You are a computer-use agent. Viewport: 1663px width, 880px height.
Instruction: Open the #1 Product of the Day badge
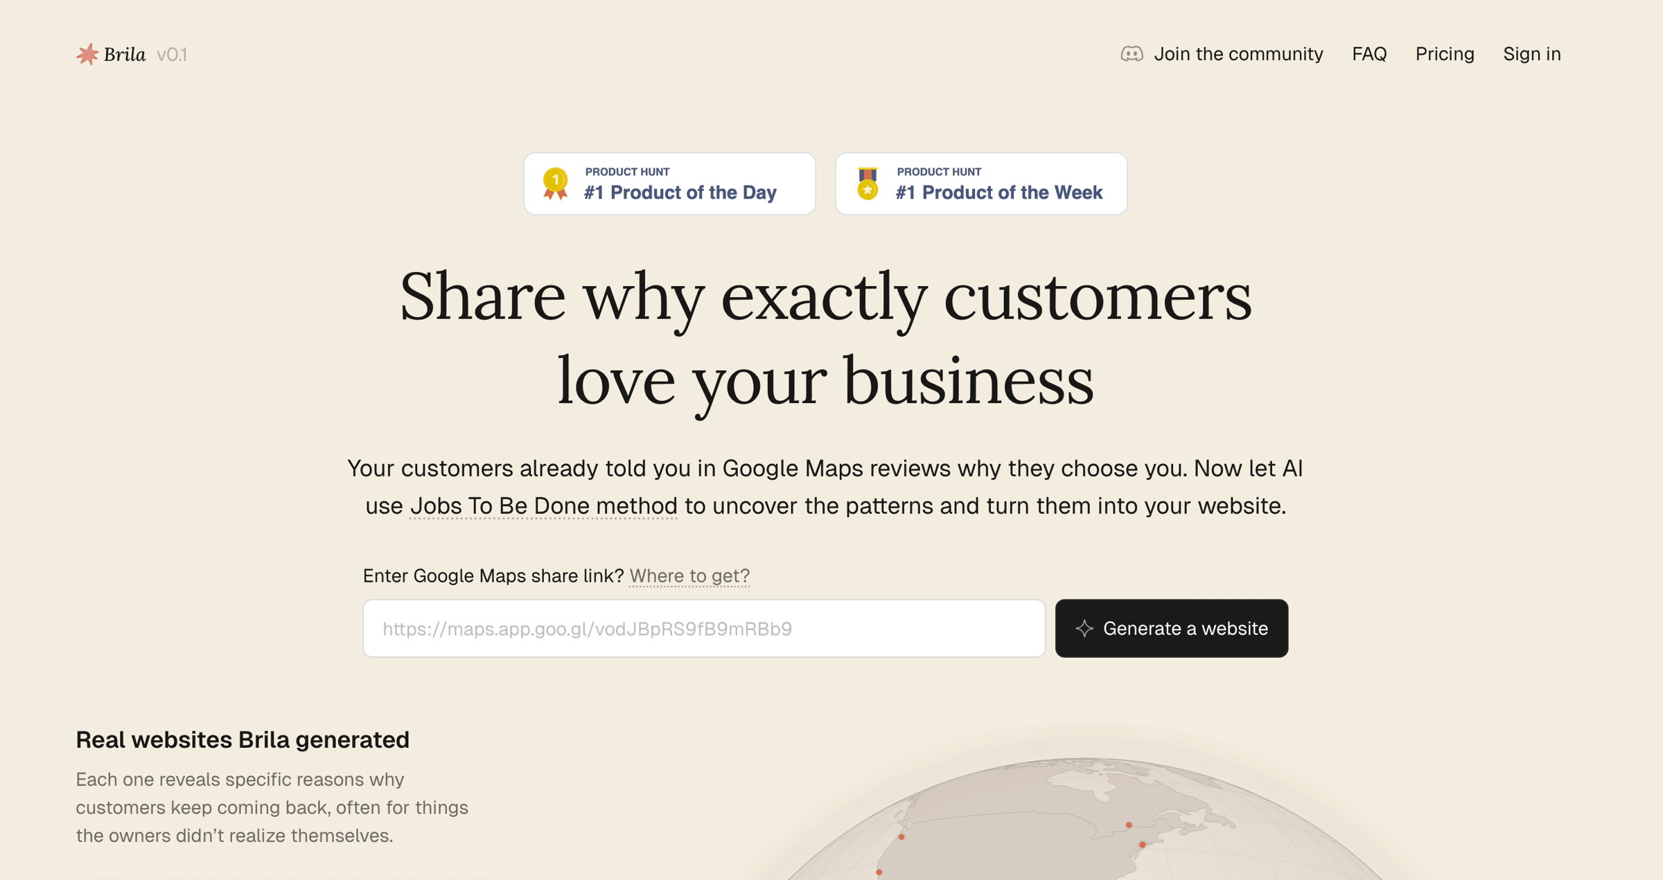click(x=669, y=184)
